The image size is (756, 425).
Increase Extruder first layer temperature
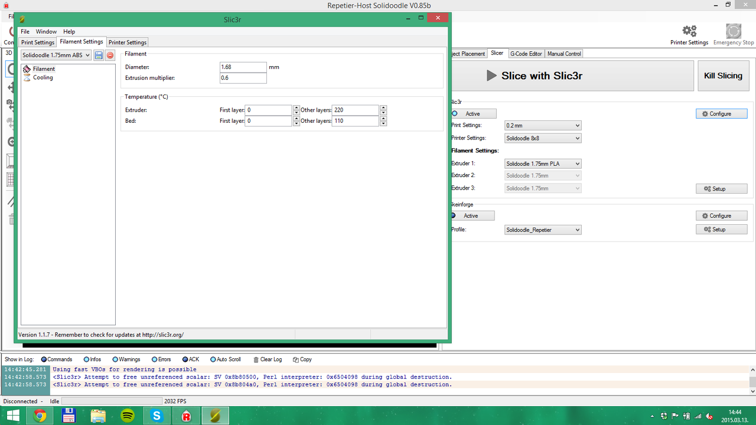pos(296,108)
